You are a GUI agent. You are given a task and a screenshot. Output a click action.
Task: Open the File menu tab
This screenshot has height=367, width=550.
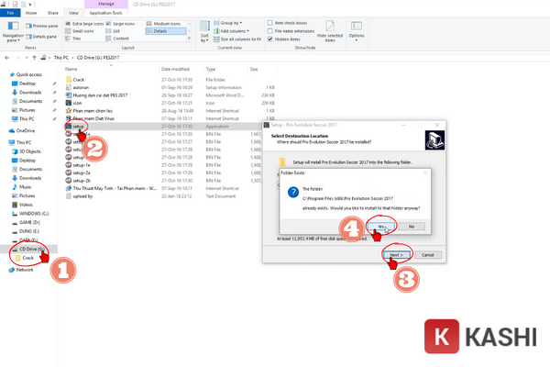coord(9,15)
